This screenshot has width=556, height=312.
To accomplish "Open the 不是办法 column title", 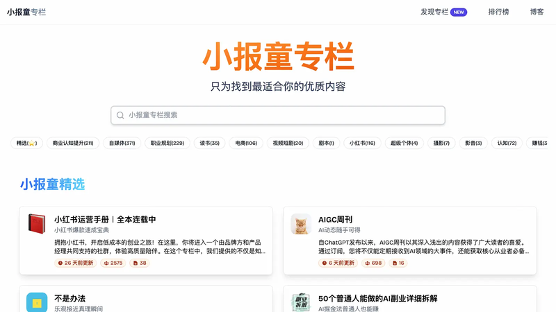I will click(70, 298).
